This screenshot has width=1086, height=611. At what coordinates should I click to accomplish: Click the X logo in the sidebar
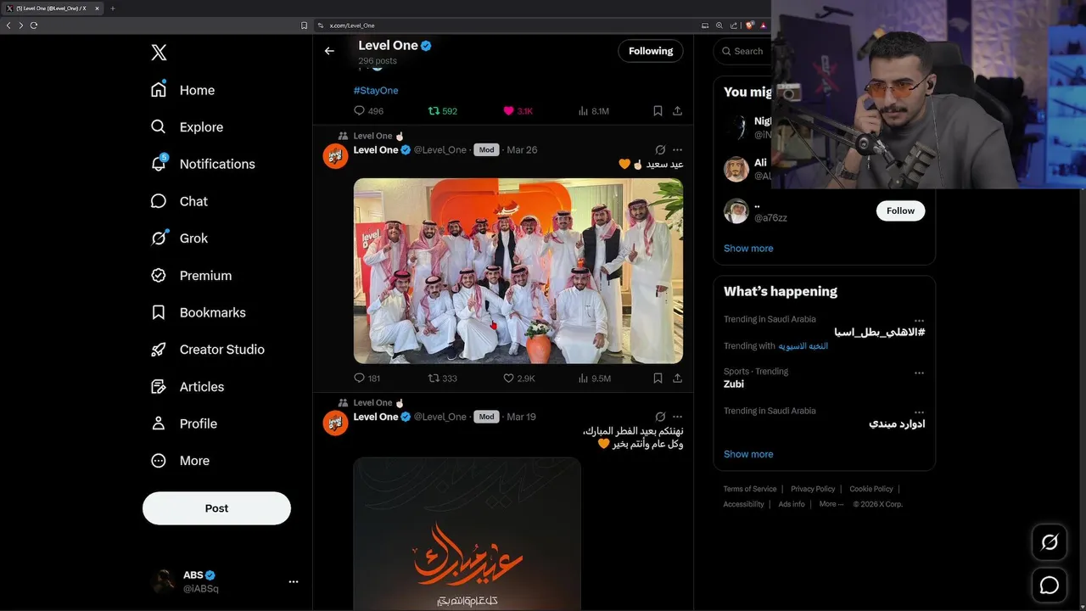(x=159, y=53)
